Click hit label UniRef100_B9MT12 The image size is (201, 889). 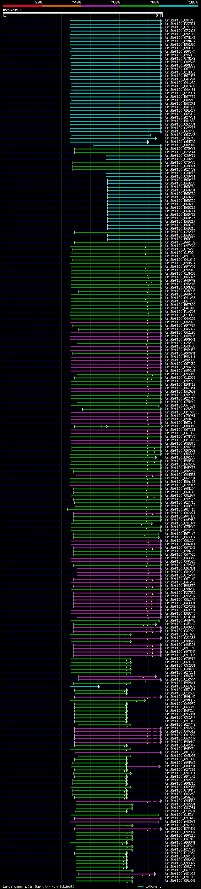tap(180, 384)
